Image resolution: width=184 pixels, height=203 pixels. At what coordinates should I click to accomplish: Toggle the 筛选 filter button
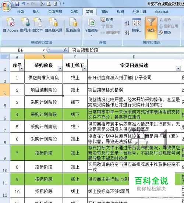(x=151, y=28)
